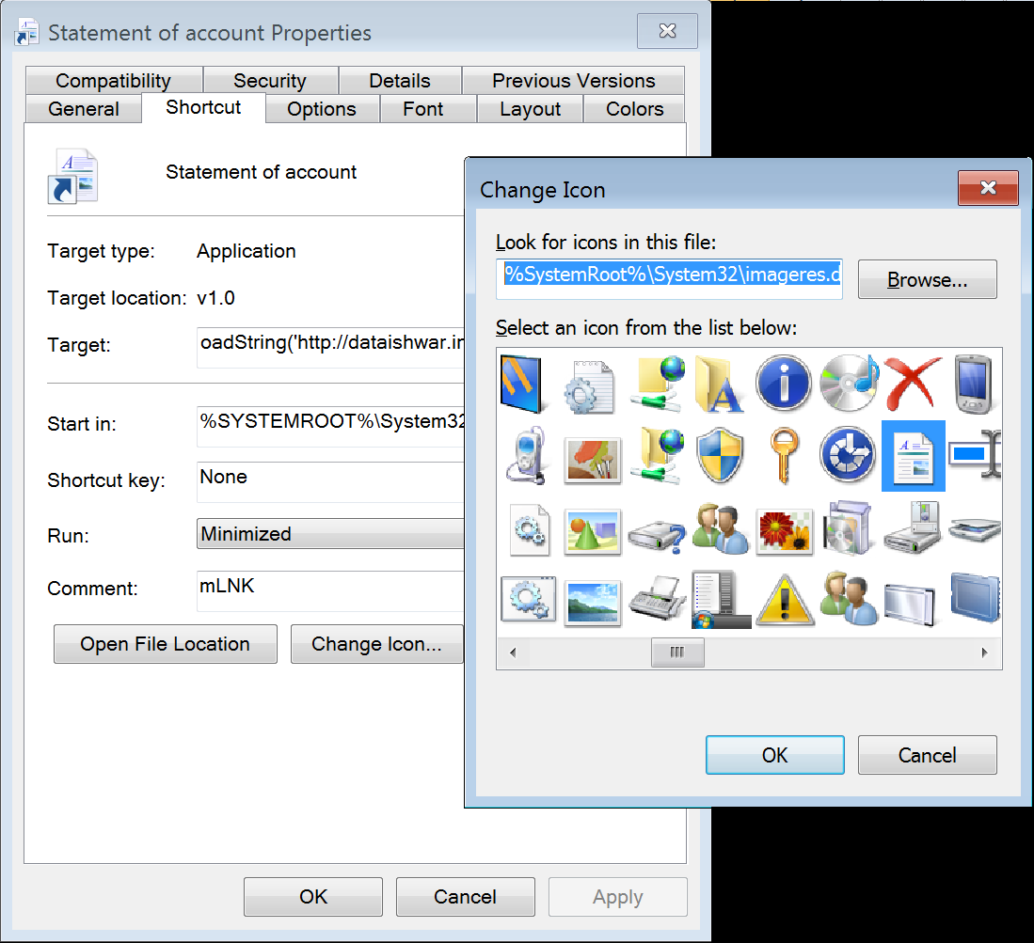Close the Change Icon dialog
Image resolution: width=1034 pixels, height=943 pixels.
988,188
